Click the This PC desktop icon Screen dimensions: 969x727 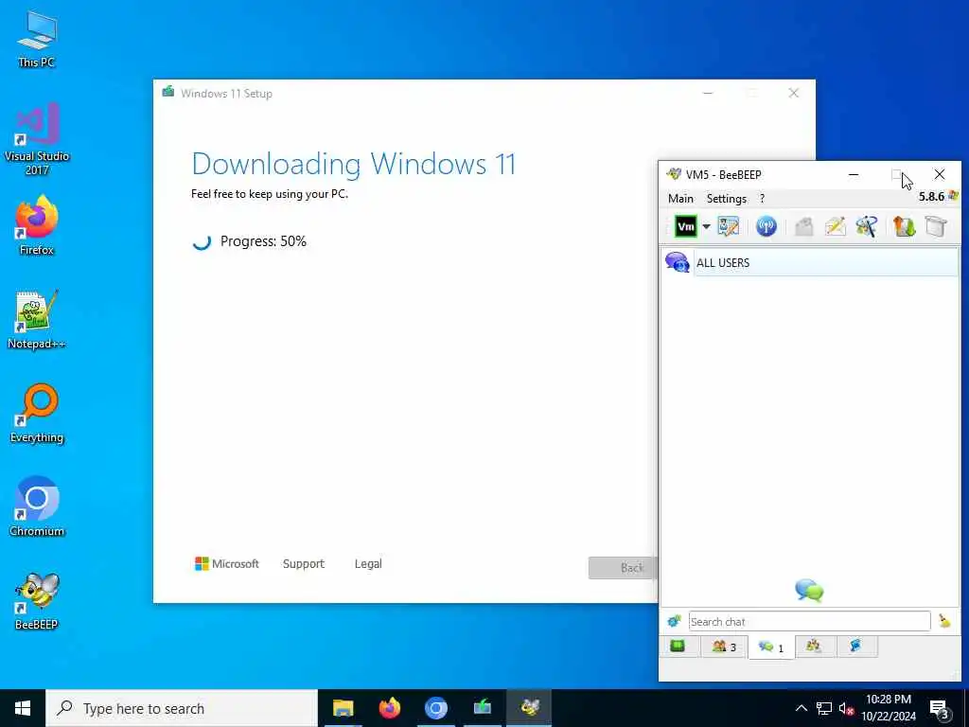coord(37,38)
